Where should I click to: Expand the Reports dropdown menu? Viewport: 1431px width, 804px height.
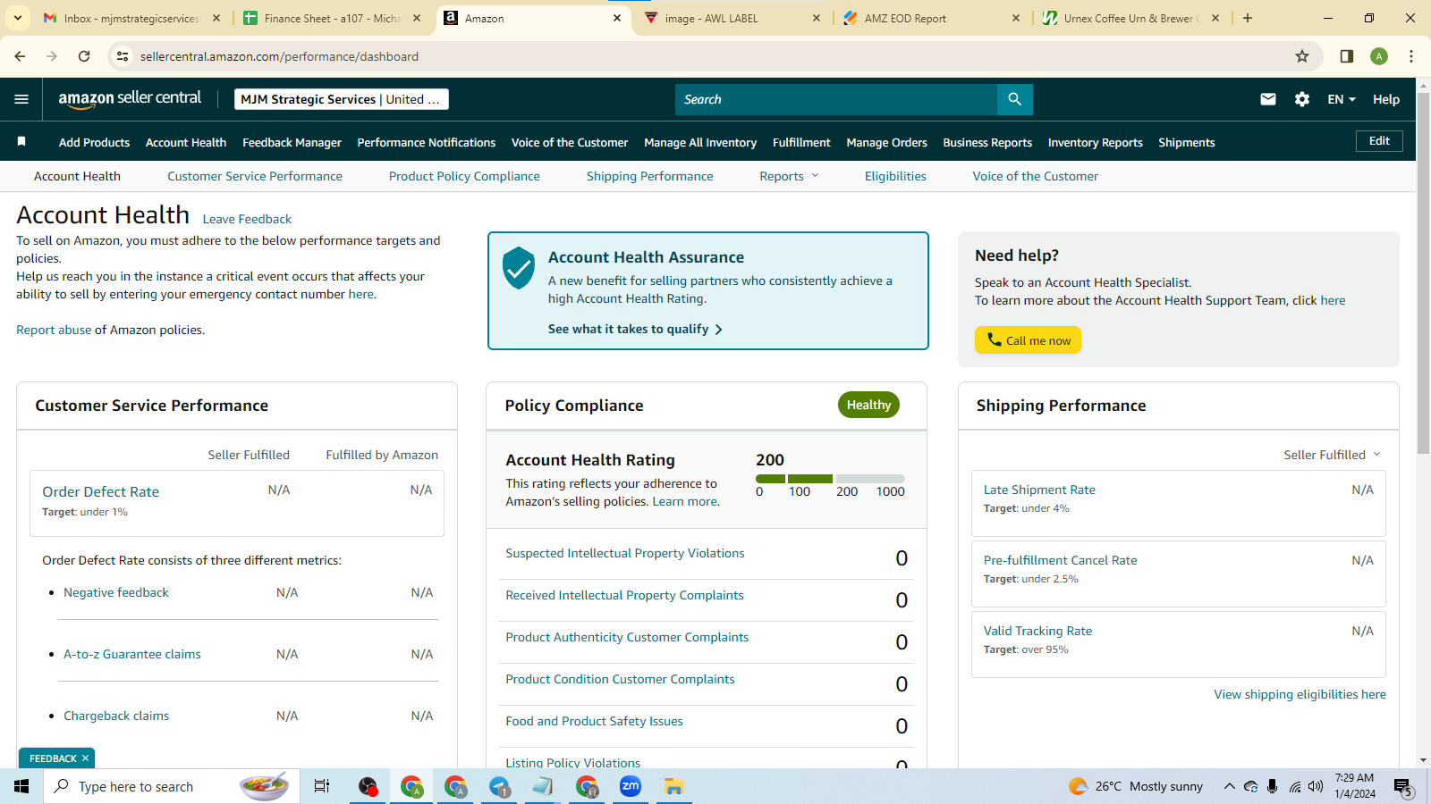tap(789, 176)
